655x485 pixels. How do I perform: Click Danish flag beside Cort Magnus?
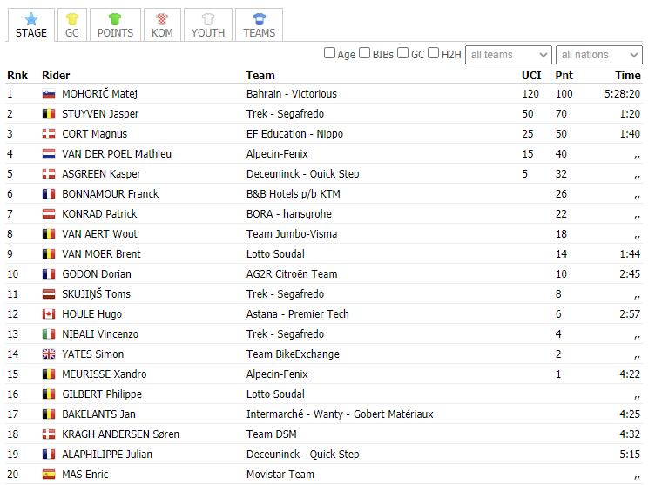[49, 134]
